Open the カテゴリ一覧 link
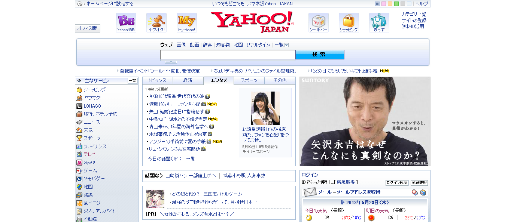Image resolution: width=505 pixels, height=222 pixels. (x=414, y=14)
